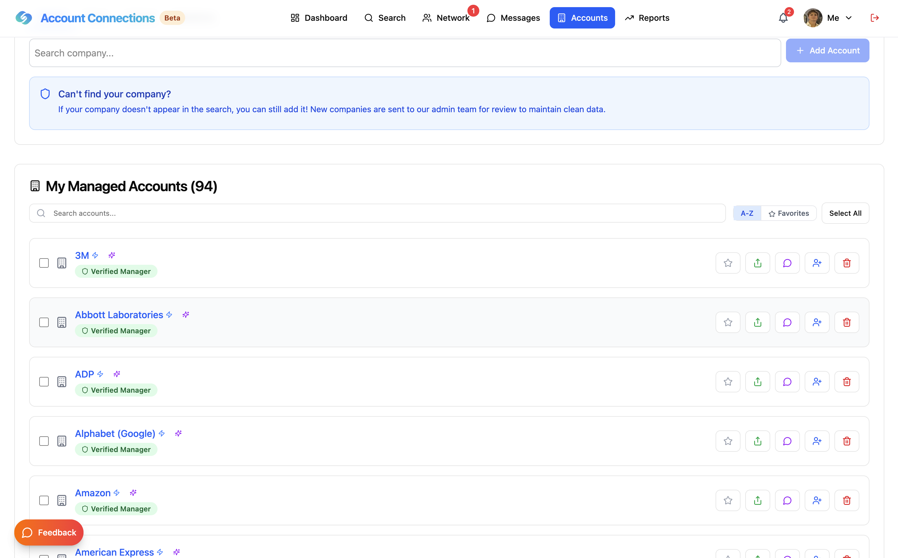The image size is (898, 558).
Task: Click the logout icon in header
Action: pos(874,18)
